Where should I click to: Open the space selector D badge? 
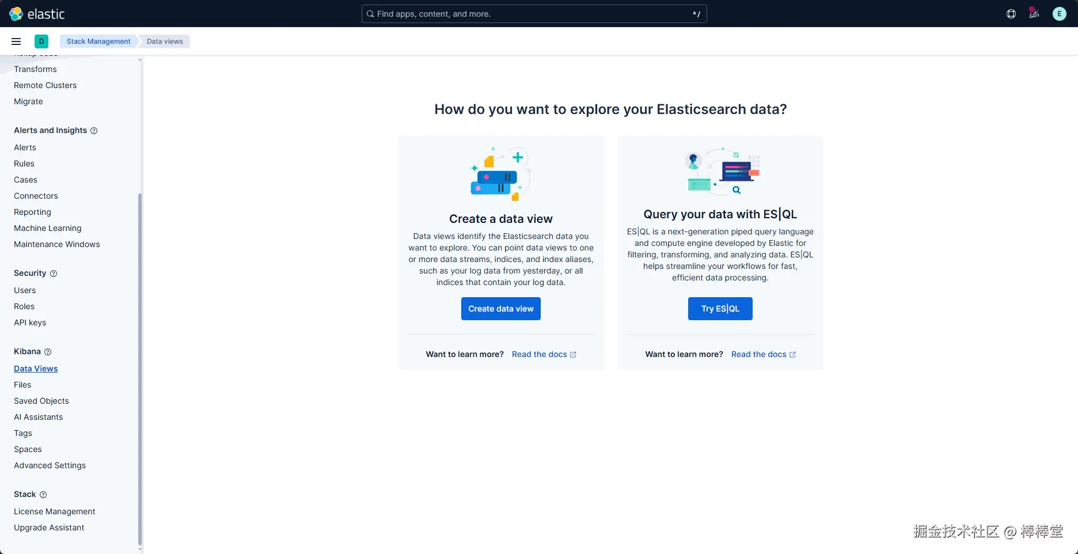point(41,41)
